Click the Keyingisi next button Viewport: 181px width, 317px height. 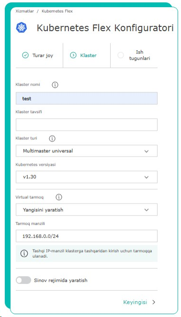point(139,302)
